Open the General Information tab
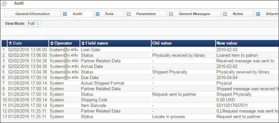This screenshot has width=279, height=123. pos(32,14)
